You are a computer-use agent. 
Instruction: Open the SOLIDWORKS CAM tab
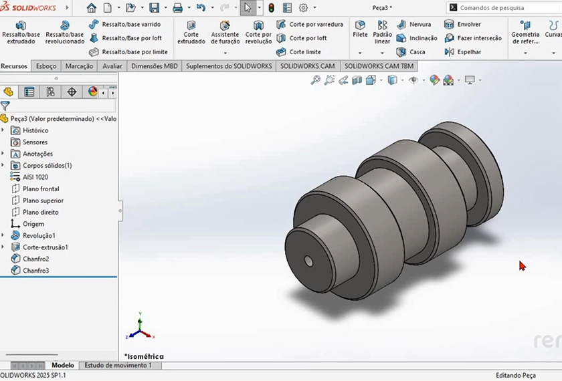[308, 66]
